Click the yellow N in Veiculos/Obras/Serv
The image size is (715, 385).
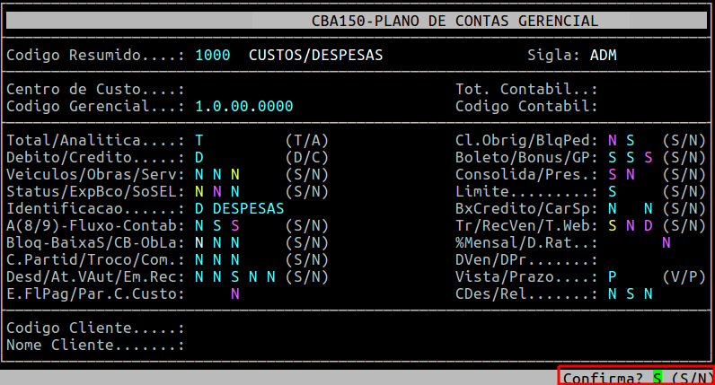tap(234, 174)
